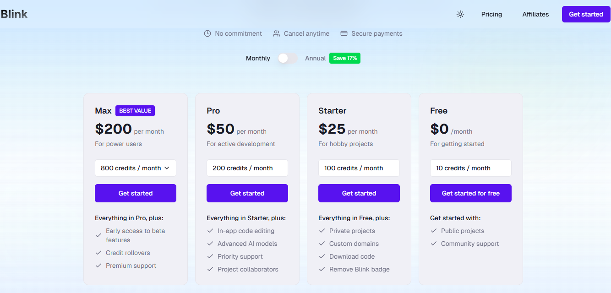Switch the billing toggle from Monthly to Annual
Image resolution: width=611 pixels, height=293 pixels.
[287, 58]
